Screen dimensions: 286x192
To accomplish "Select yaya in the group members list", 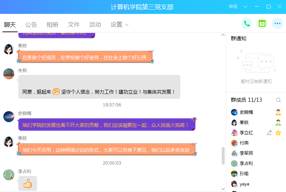I will point(244,184).
